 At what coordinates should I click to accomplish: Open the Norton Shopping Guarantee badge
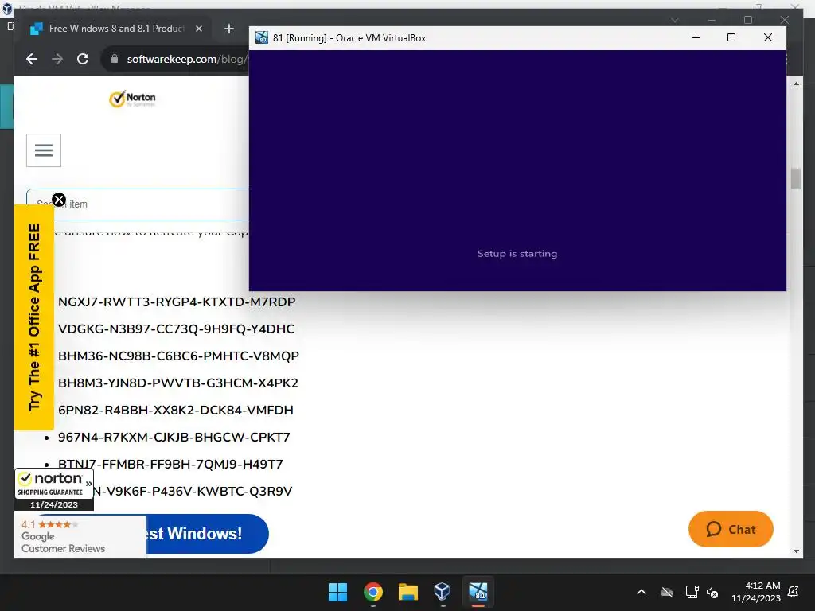point(54,489)
